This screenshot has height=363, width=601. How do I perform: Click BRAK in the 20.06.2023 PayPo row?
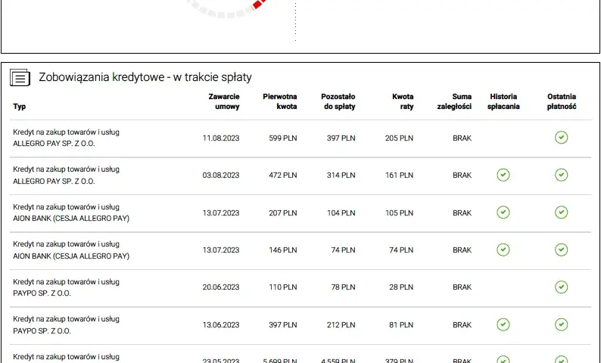[x=462, y=287]
